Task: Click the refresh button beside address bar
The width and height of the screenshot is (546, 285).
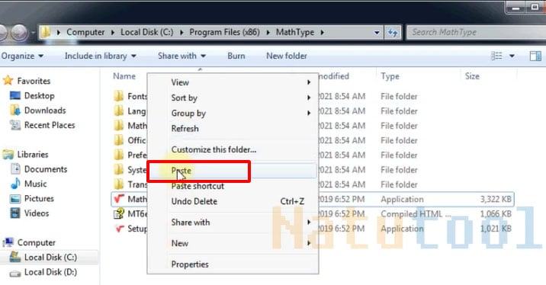Action: 393,32
